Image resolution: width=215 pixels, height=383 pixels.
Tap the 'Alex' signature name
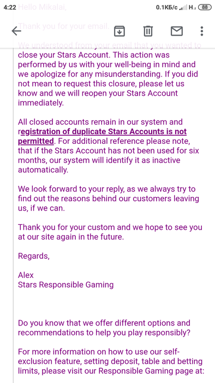26,275
